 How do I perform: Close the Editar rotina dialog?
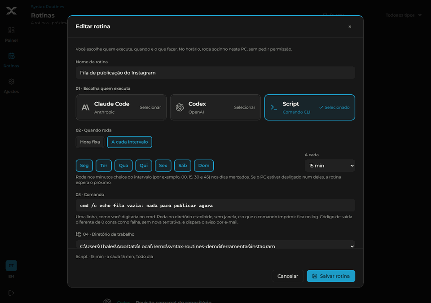(x=350, y=26)
